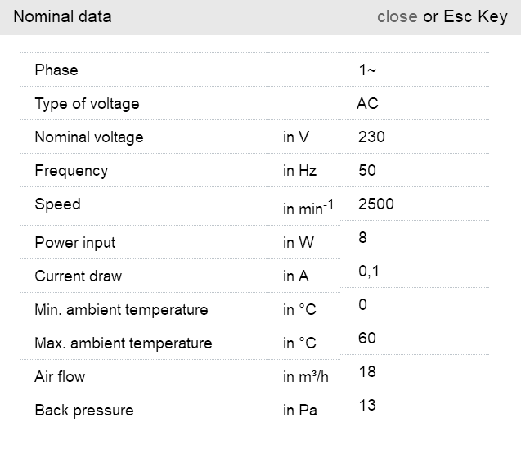Viewport: 521px width, 449px height.
Task: Select the Nominal voltage row label
Action: [88, 137]
